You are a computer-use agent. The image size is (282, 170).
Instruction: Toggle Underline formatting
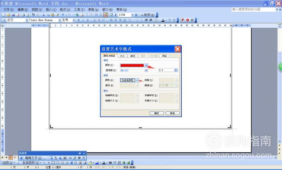88,20
